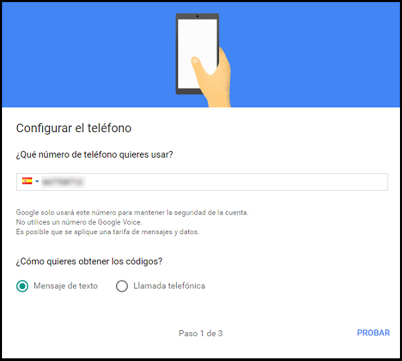Click the account security notice line

click(x=132, y=213)
